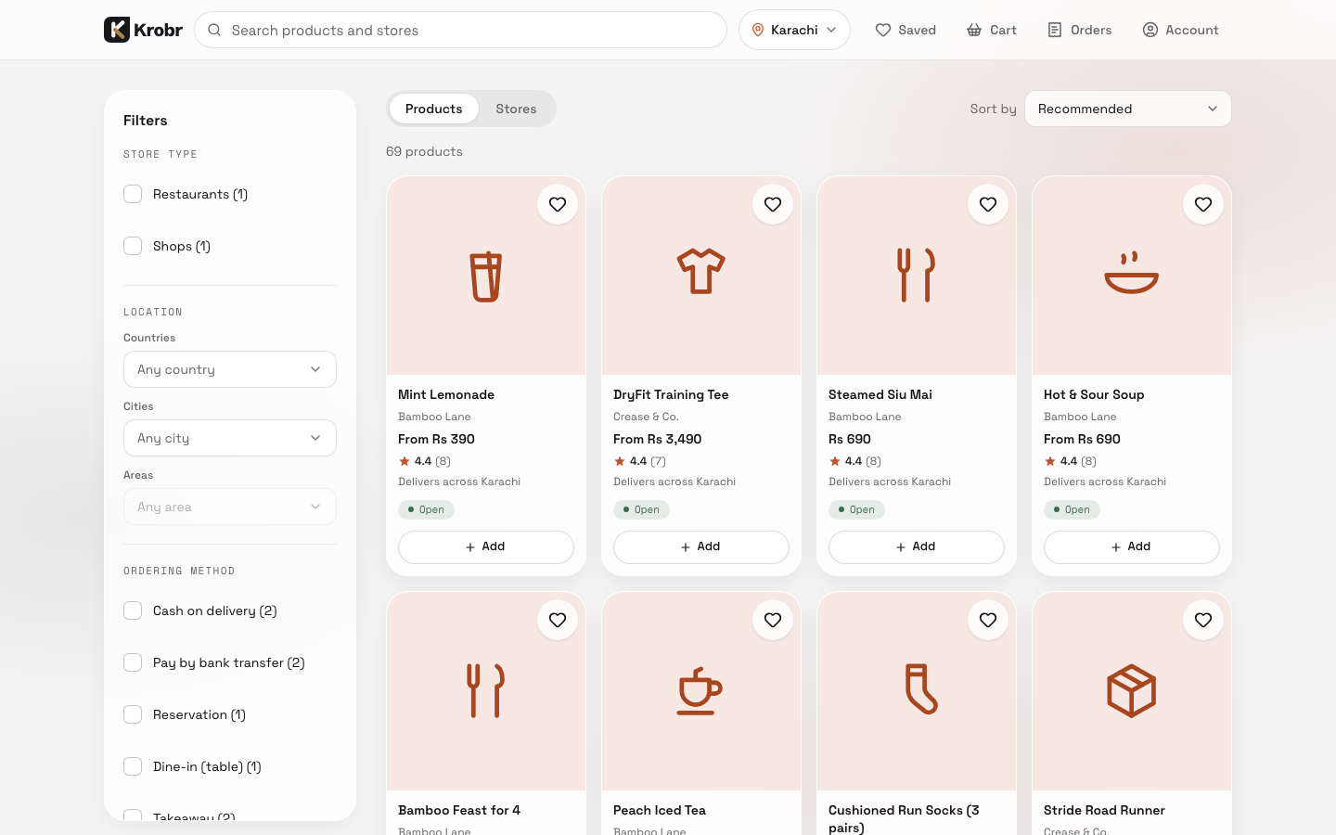Check the Reservation (1) option
This screenshot has width=1336, height=835.
click(x=133, y=714)
